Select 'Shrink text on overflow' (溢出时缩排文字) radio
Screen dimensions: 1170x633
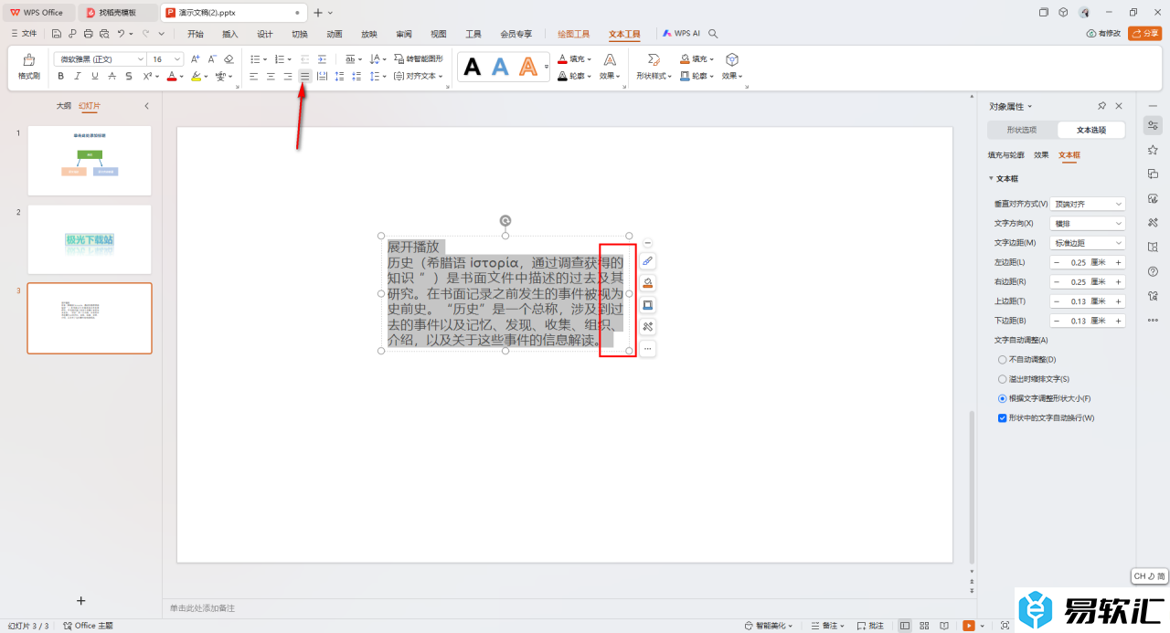pos(1003,379)
